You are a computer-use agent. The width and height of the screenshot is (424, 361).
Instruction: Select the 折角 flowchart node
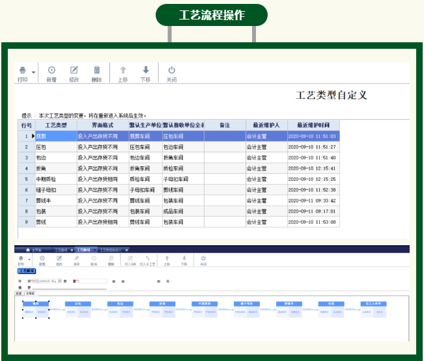click(162, 309)
